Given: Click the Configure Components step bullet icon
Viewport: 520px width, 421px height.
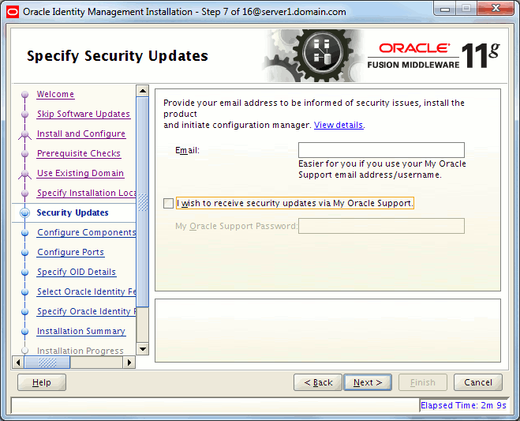Looking at the screenshot, I should point(25,233).
